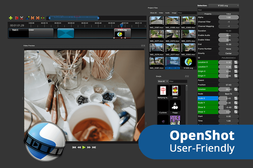The image size is (253, 168).
Task: Filter Project Files by Image
Action: coord(174,13)
